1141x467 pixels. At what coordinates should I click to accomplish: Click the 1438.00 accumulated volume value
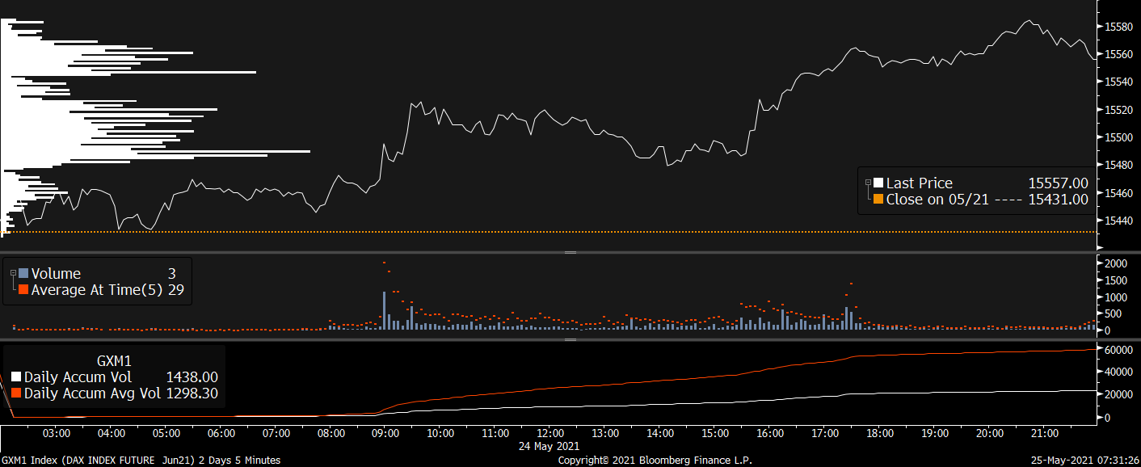coord(192,377)
